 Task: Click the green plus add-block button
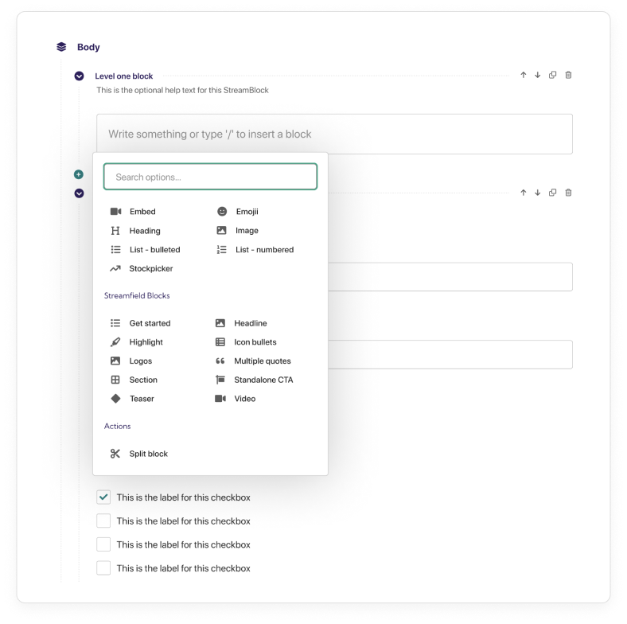[x=79, y=174]
